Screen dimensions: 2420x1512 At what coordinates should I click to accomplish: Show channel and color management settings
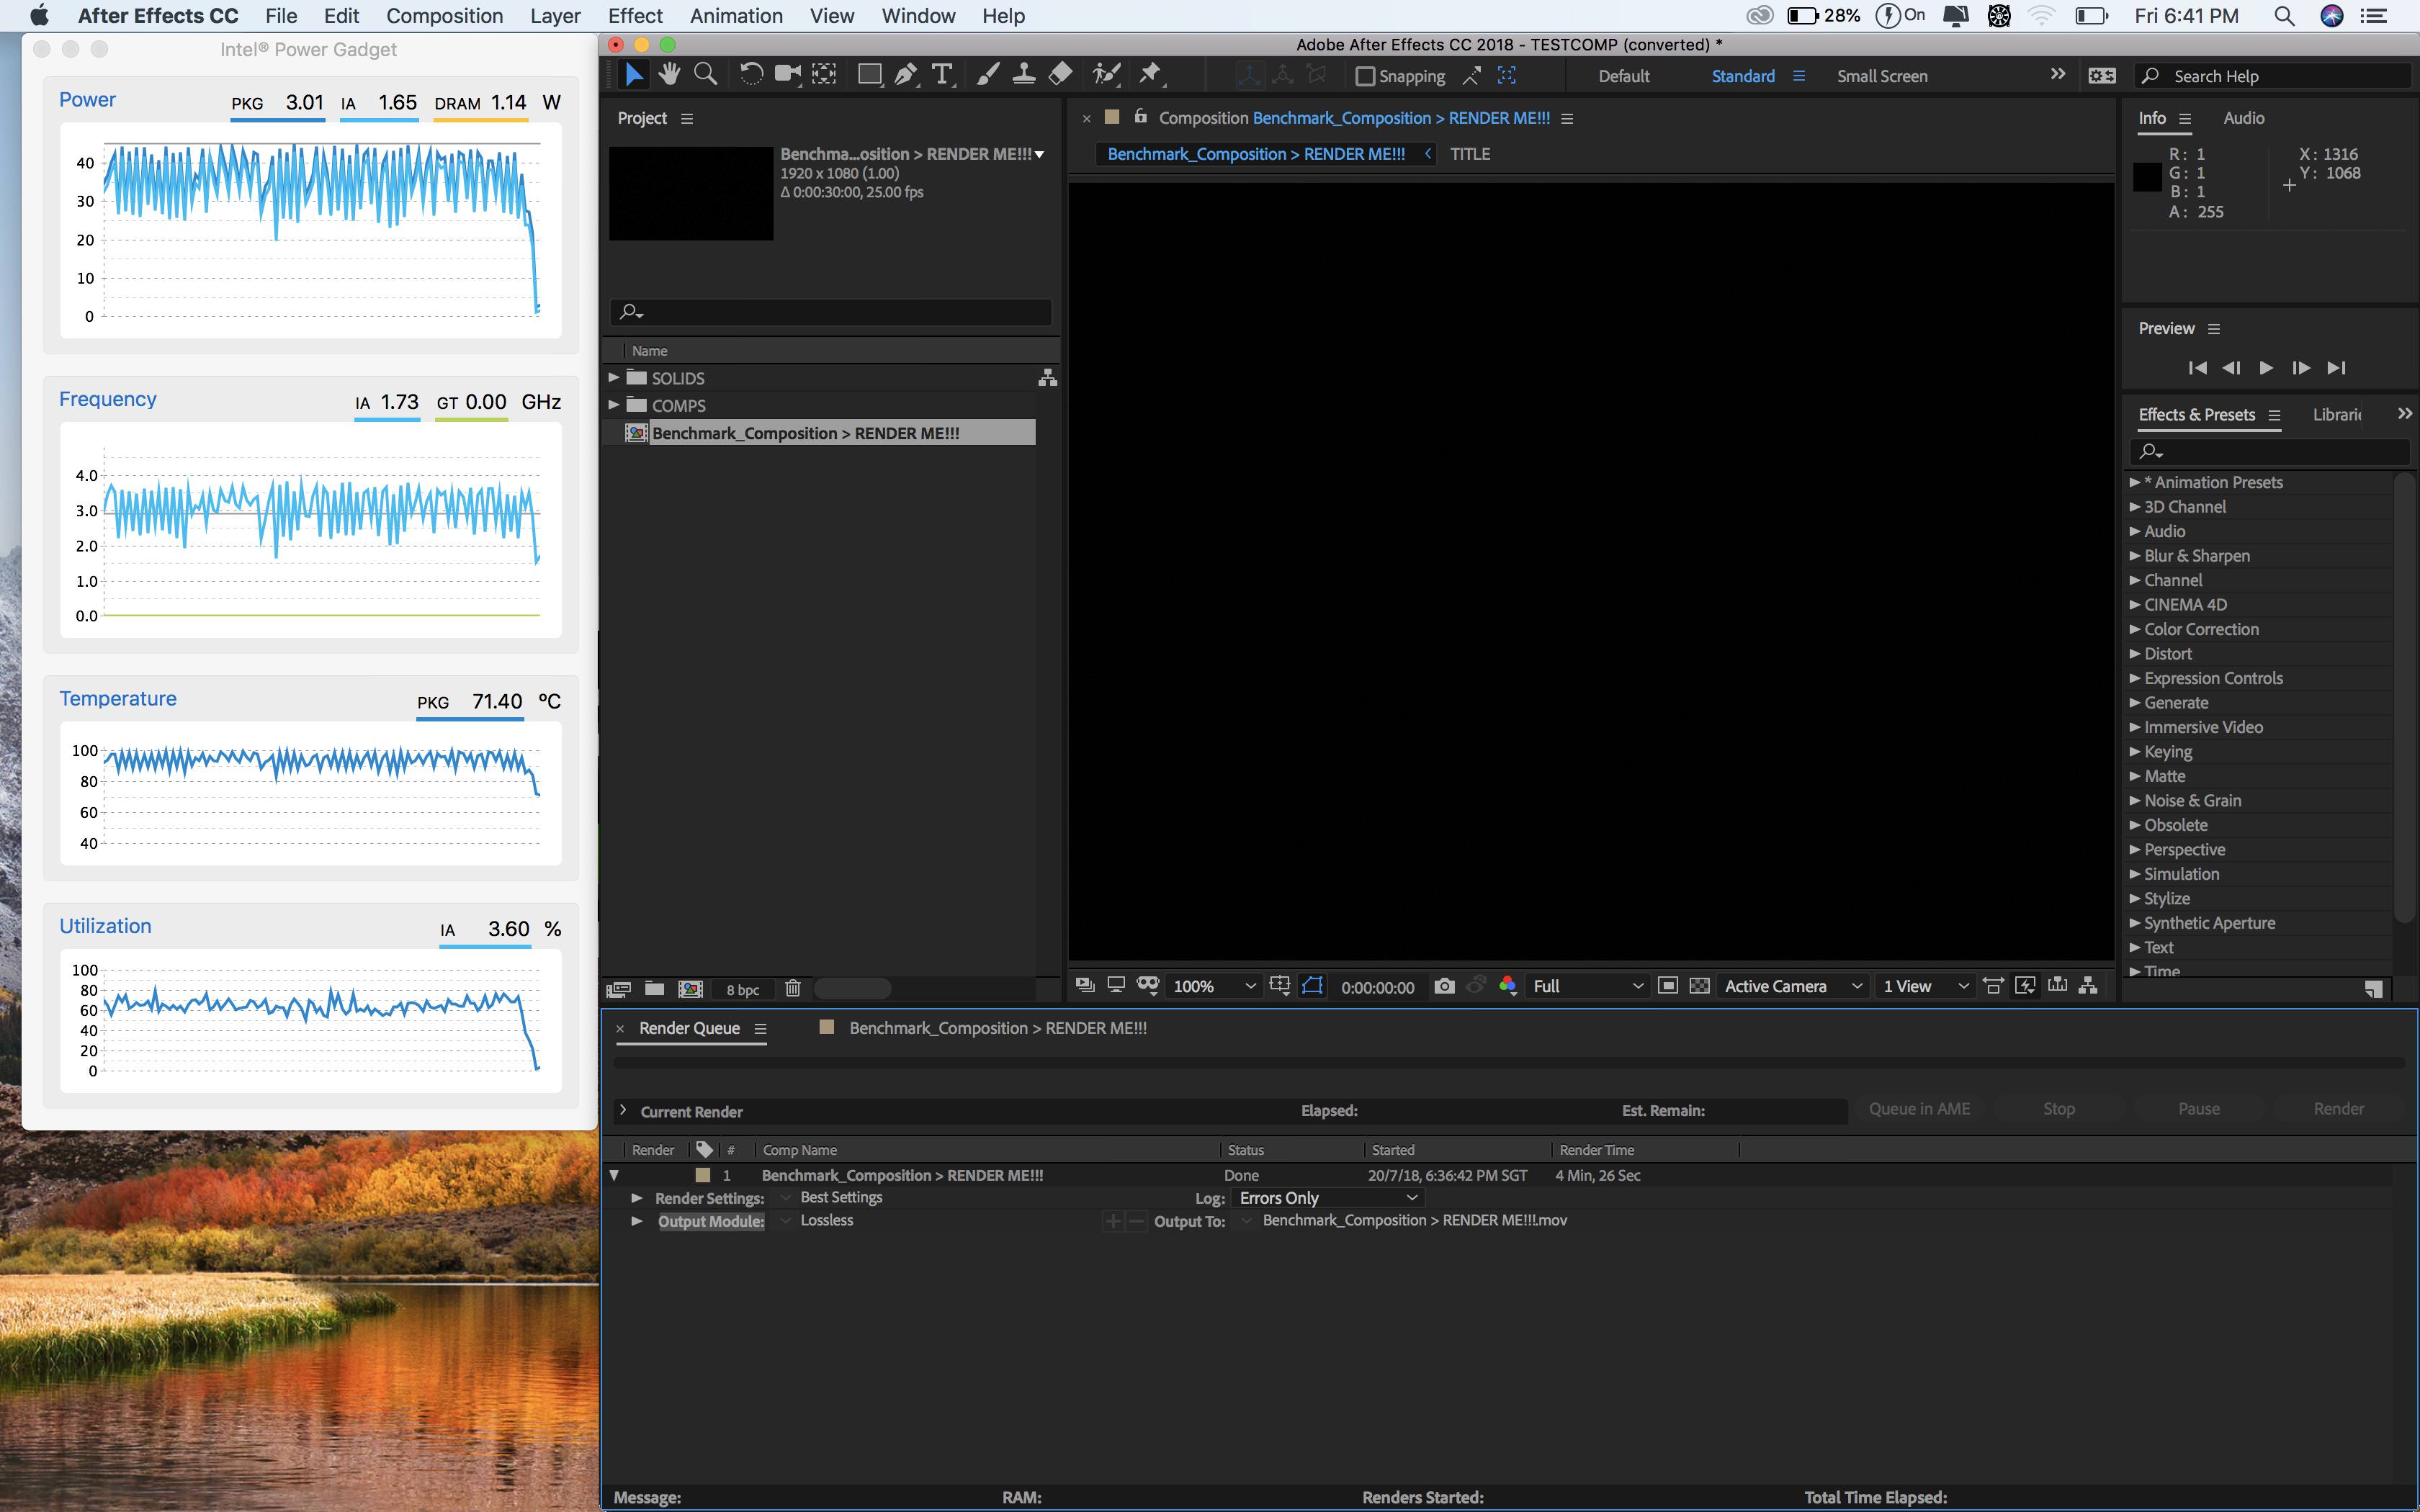tap(1508, 986)
